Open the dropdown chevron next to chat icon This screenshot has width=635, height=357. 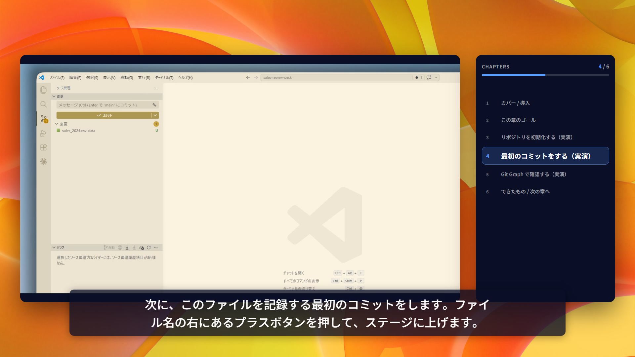click(x=436, y=77)
